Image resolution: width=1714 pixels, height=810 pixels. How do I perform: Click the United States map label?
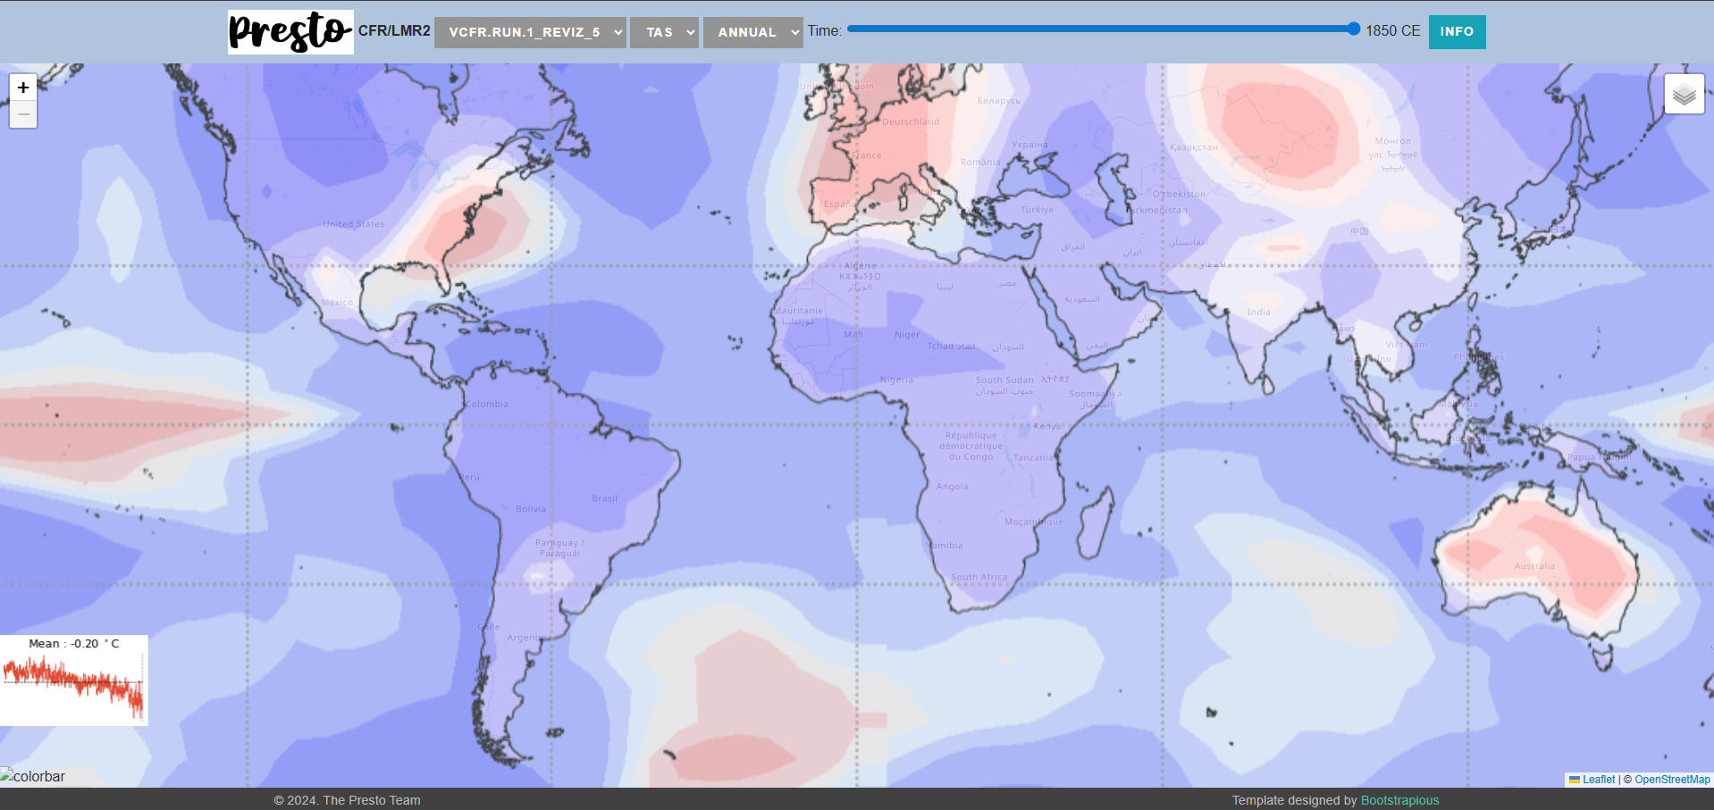tap(353, 224)
